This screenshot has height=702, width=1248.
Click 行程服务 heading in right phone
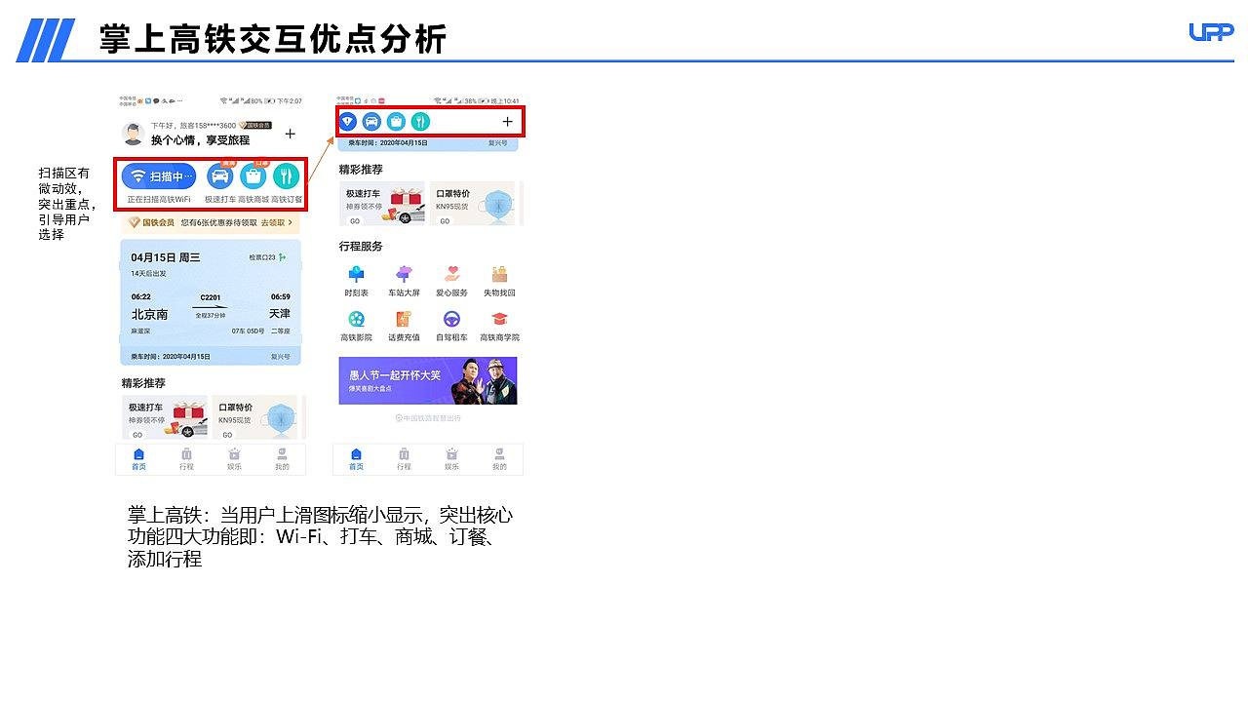coord(361,246)
